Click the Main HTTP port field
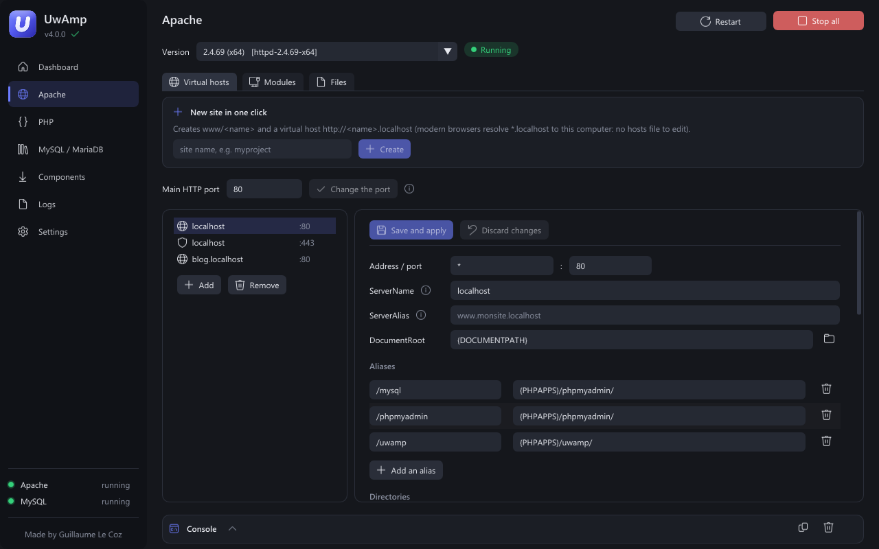This screenshot has height=549, width=879. [x=264, y=189]
